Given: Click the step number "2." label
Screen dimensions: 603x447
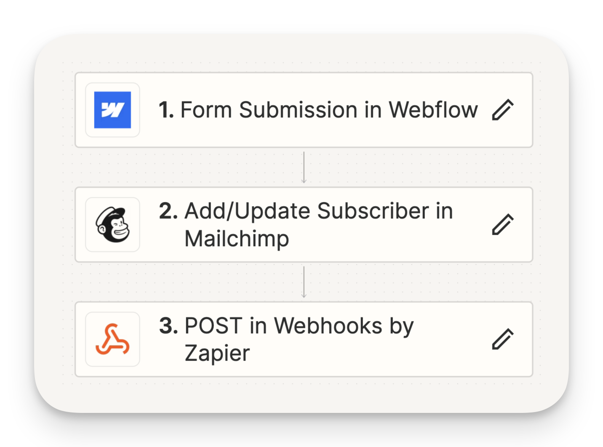Looking at the screenshot, I should click(168, 211).
